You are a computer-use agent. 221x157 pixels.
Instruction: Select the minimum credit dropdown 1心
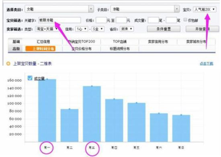point(82,29)
